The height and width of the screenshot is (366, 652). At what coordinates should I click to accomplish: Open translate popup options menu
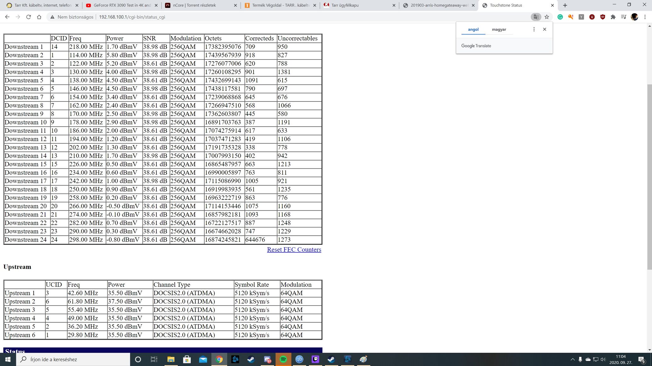[x=534, y=29]
